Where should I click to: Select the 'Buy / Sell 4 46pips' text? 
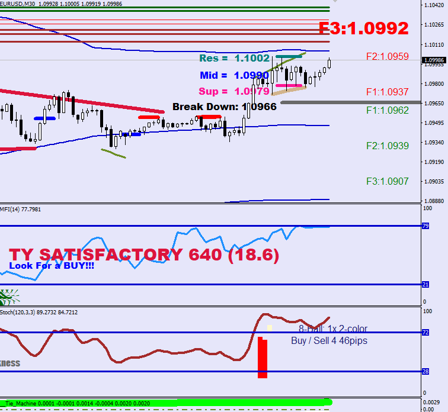tap(329, 341)
